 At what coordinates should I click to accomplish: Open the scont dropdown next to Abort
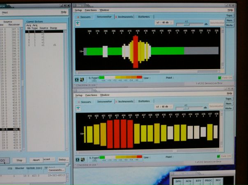click(x=49, y=160)
